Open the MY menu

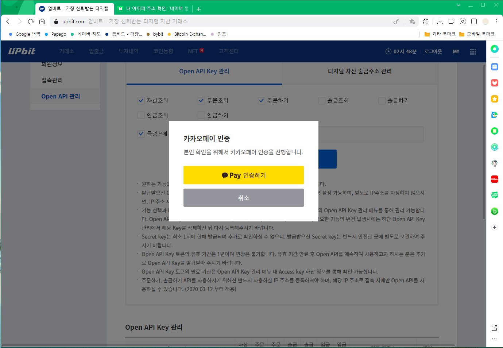point(456,51)
